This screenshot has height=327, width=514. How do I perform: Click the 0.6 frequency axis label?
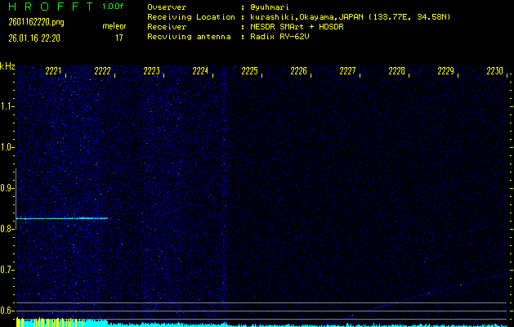coord(6,311)
